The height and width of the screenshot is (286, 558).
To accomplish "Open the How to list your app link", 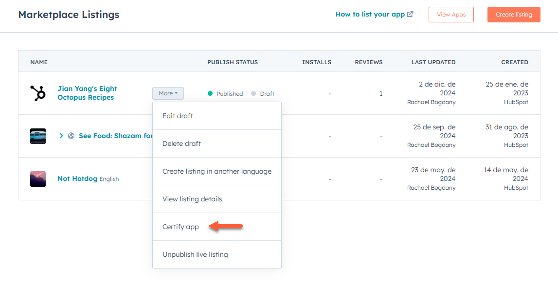I will pos(370,14).
